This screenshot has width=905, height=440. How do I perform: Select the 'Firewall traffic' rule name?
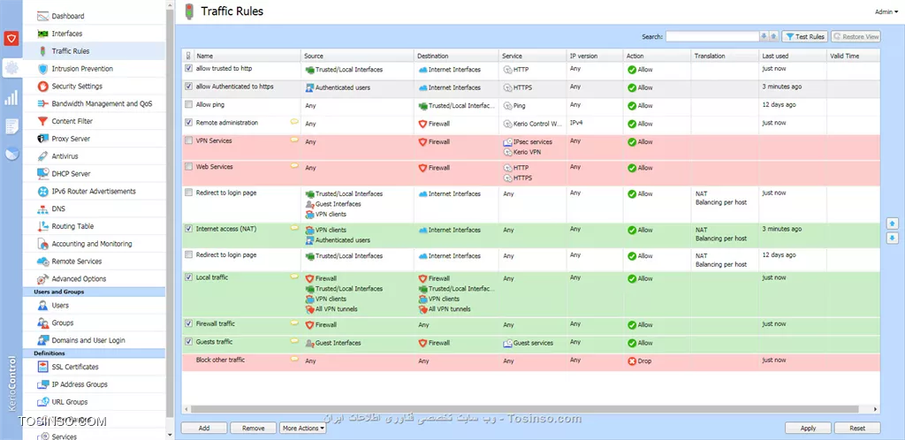point(216,324)
